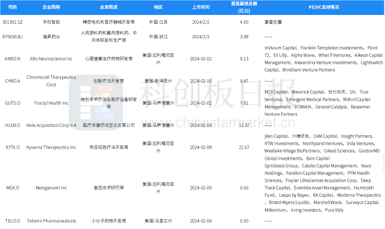Click the 3.98 fundraising amount

[x=244, y=37]
